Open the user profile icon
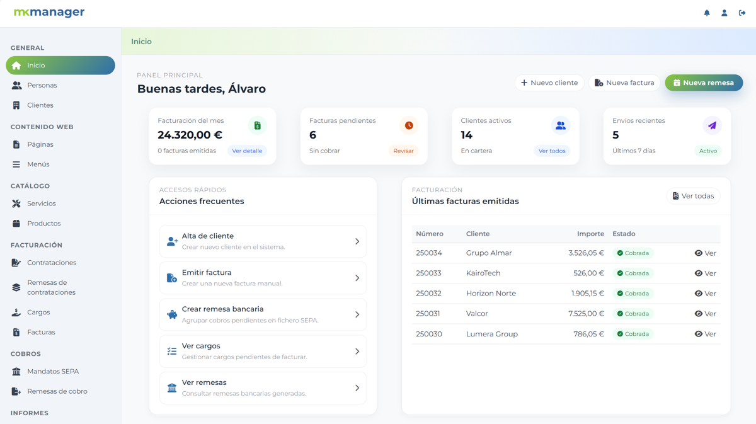This screenshot has height=424, width=756. point(724,13)
